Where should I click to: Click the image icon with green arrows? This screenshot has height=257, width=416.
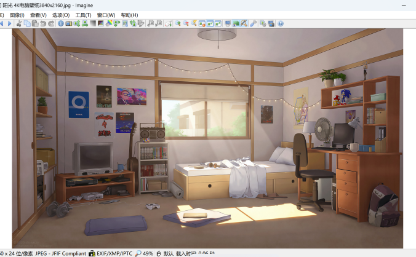coord(117,23)
